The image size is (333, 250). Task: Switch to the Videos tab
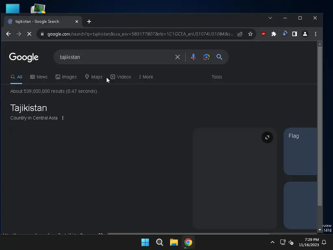point(121,77)
